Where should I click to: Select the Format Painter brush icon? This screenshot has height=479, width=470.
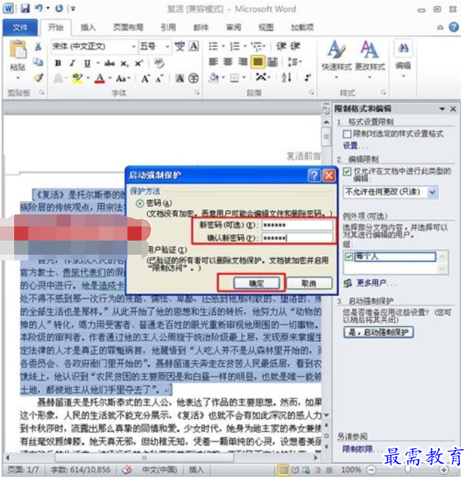click(38, 78)
